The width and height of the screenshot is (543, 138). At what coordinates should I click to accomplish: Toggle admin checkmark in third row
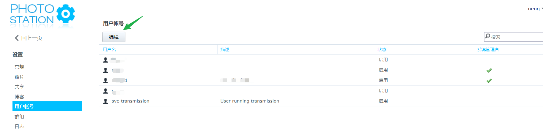[x=489, y=81]
